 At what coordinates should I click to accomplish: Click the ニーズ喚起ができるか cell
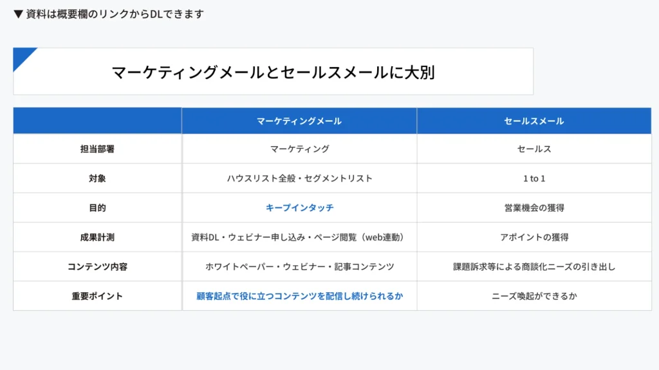point(534,296)
